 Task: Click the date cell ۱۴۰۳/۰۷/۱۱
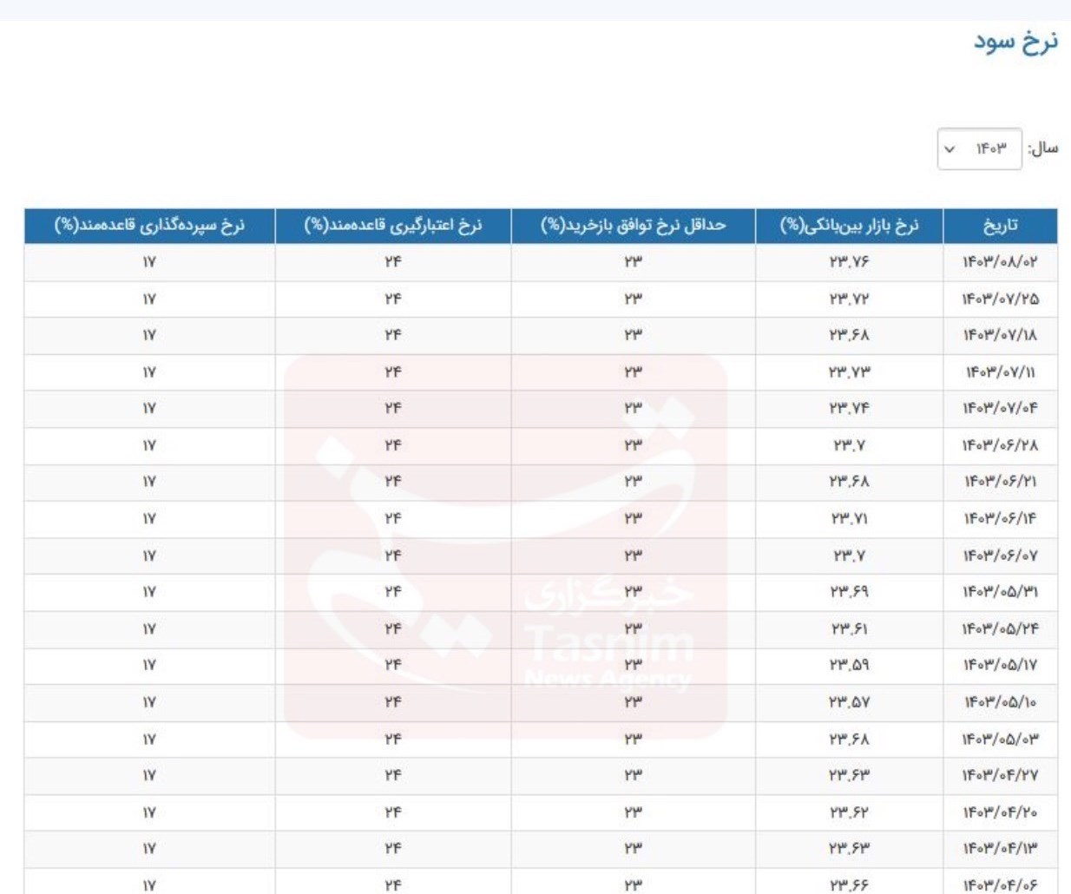coord(1000,372)
